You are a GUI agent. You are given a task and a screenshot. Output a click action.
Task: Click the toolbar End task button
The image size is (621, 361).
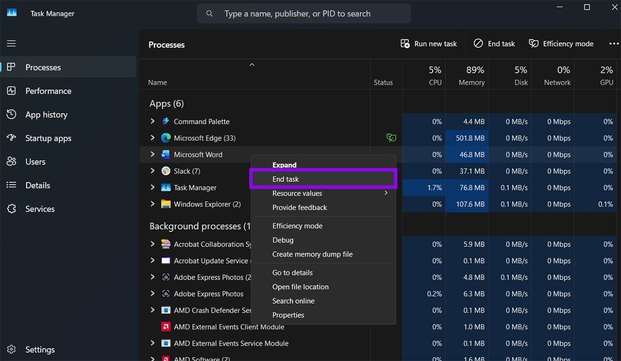[494, 44]
